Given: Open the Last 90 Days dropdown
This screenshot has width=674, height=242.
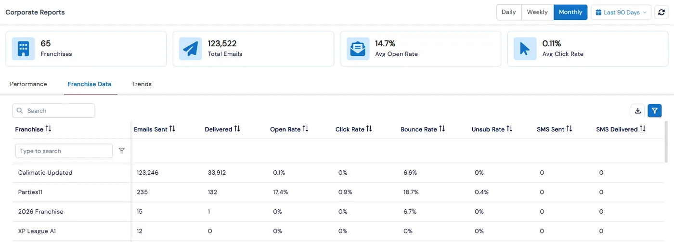Looking at the screenshot, I should pyautogui.click(x=621, y=12).
